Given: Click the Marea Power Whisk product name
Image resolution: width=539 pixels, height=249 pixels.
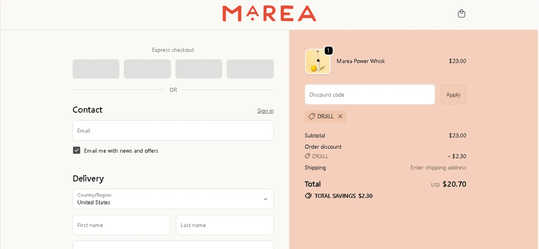Looking at the screenshot, I should coord(361,61).
